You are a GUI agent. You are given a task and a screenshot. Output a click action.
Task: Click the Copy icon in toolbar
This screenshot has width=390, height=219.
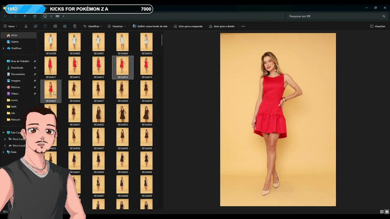coord(36,26)
